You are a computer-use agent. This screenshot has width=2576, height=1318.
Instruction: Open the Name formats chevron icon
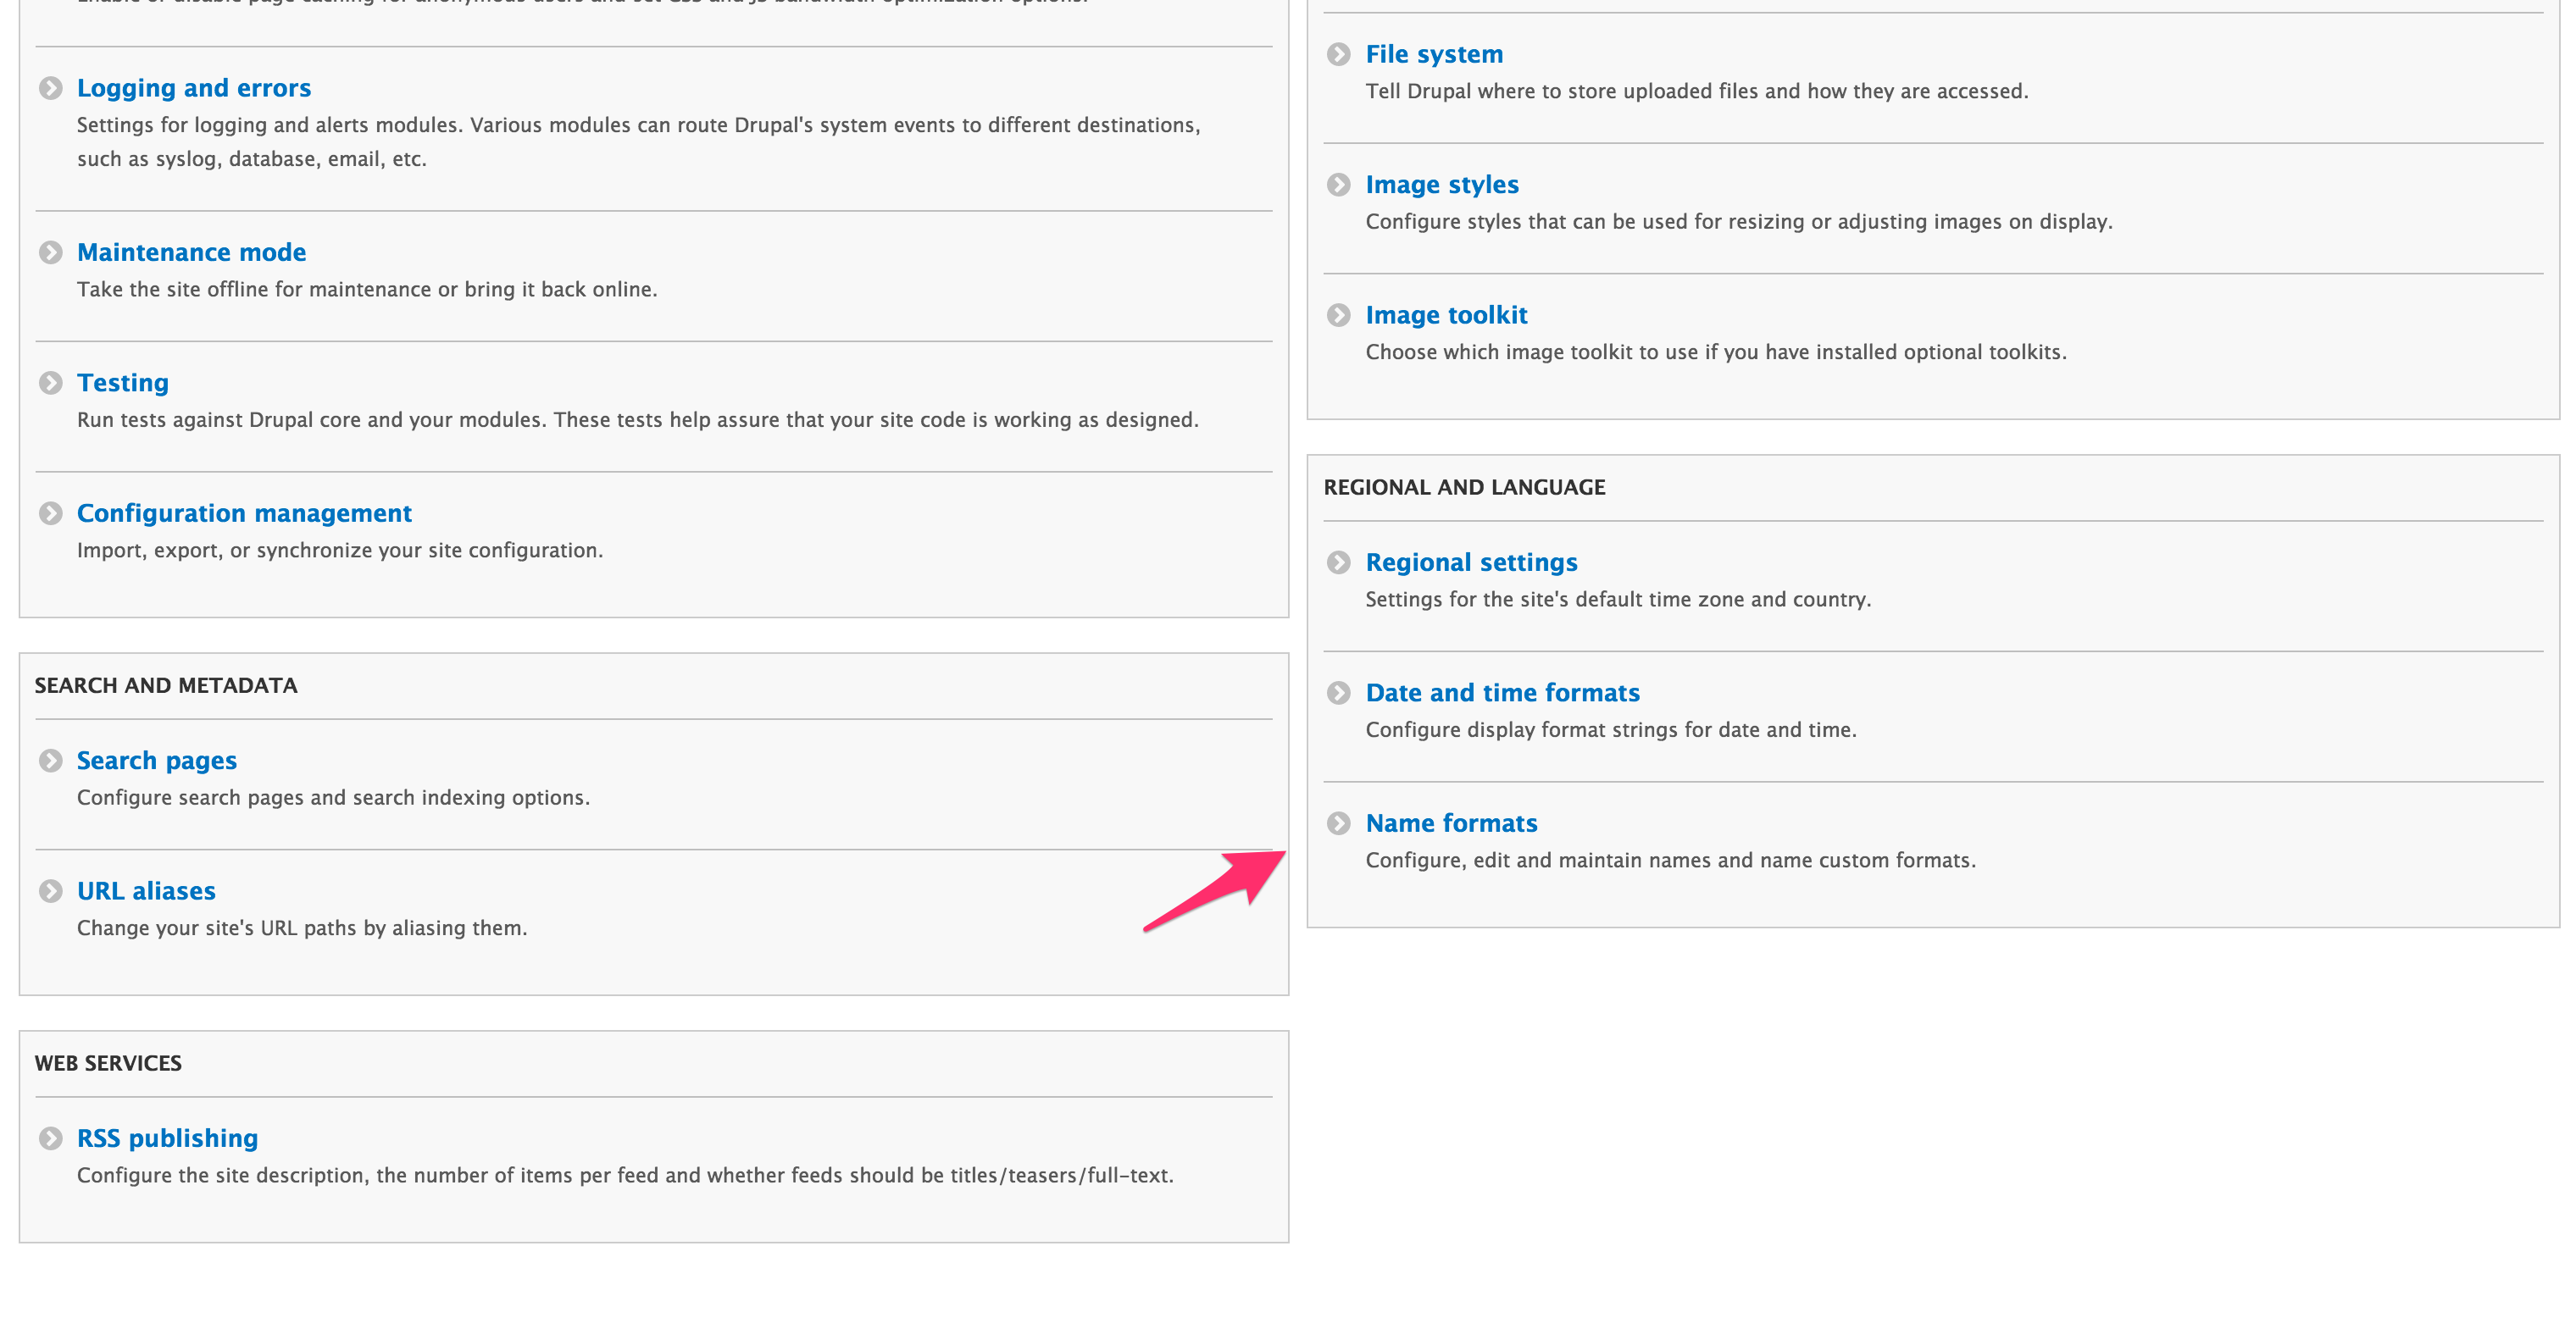pos(1338,824)
